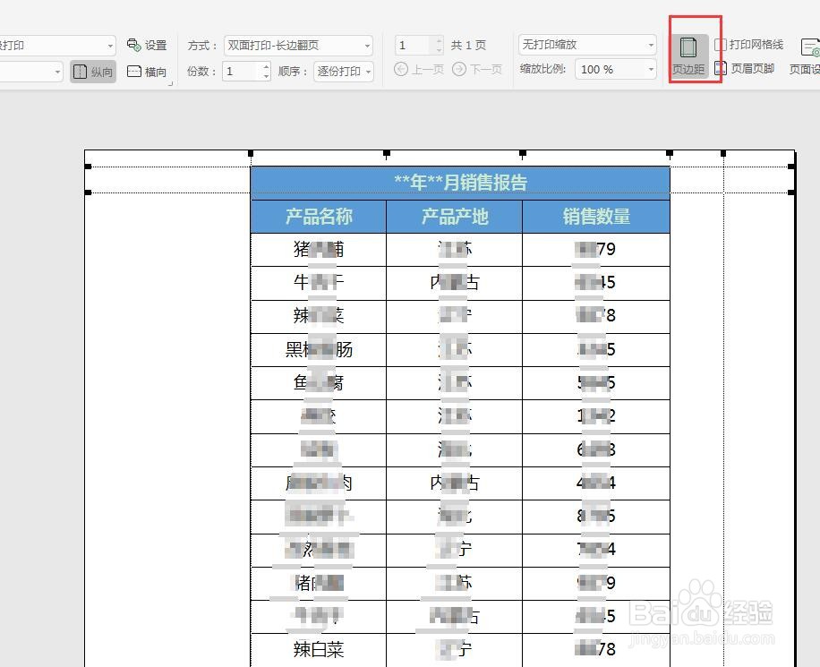The image size is (820, 667).
Task: Open the page setup dialog launcher
Action: tap(170, 83)
